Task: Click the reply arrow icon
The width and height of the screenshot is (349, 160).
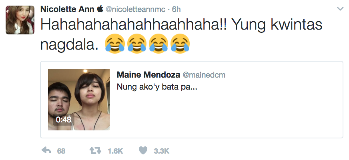Action: coord(46,150)
